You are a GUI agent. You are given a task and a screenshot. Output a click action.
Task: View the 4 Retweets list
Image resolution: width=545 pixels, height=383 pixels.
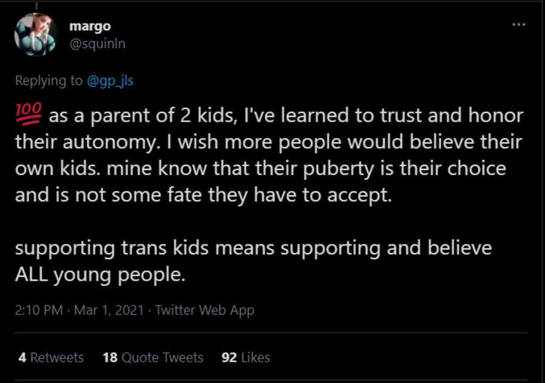51,358
